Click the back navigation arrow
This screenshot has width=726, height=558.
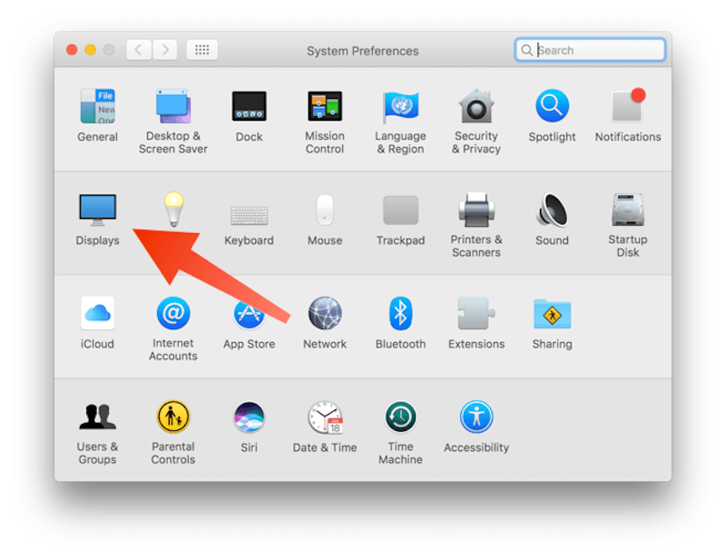tap(137, 50)
